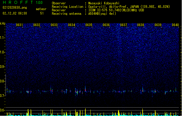This screenshot has width=182, height=116.
Task: Click the date stamp 02.12.02 06:30
Action: pyautogui.click(x=15, y=13)
